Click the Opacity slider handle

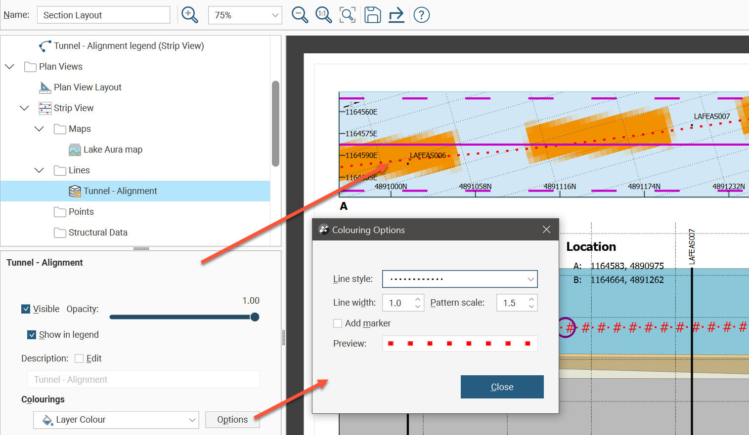coord(255,317)
